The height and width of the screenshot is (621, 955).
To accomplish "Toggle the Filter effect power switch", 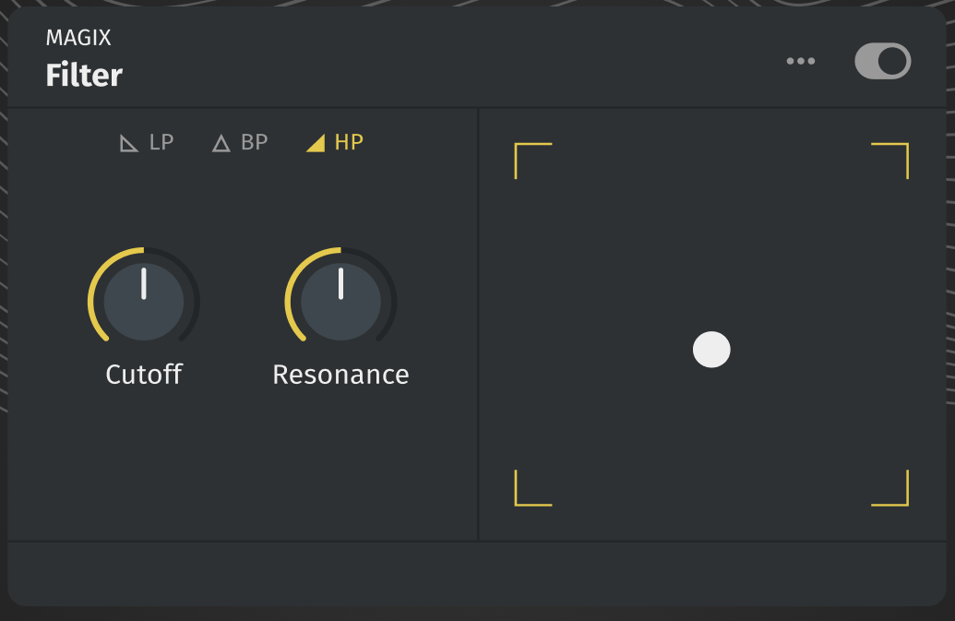I will (882, 62).
